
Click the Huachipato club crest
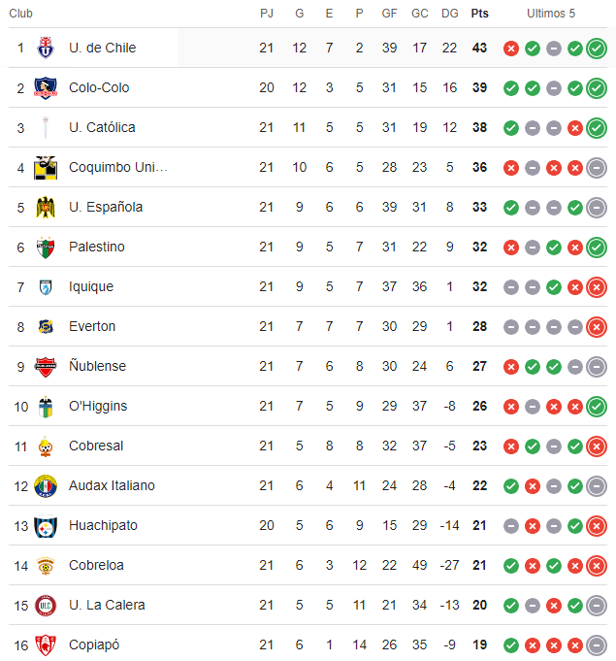click(46, 525)
